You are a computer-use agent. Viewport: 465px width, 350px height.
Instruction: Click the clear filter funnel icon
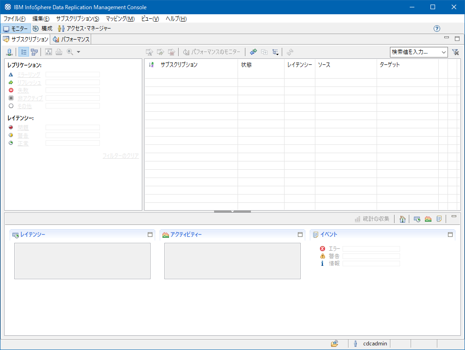pos(455,52)
